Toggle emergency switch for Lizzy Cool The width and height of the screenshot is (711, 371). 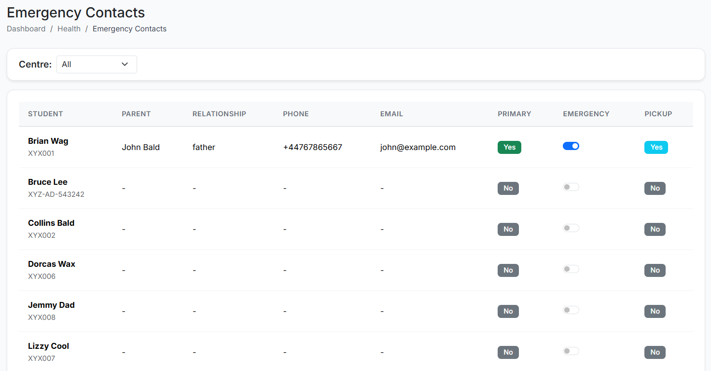pos(571,351)
